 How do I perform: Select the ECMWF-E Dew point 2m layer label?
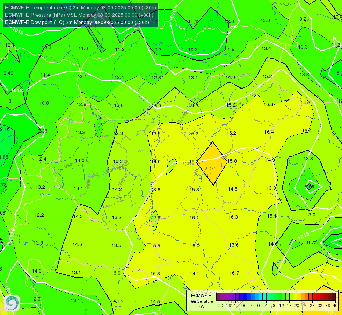point(77,22)
